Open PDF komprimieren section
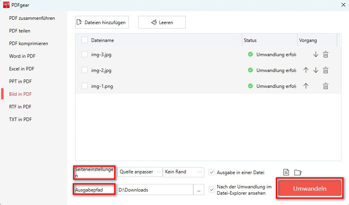349x205 pixels. coord(28,44)
